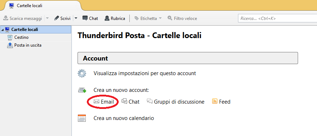Select Cartelle locali in folder pane
Viewport: 317px width, 136px height.
click(x=36, y=30)
